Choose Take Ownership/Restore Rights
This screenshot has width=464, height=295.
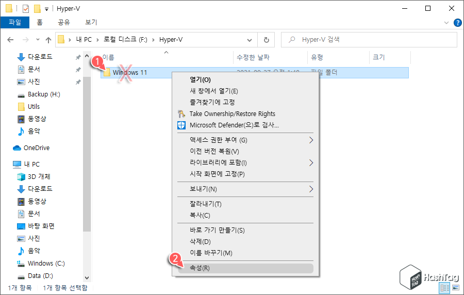coord(233,113)
